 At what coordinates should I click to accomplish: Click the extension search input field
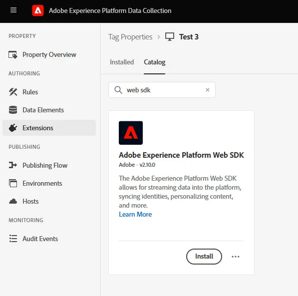coord(162,90)
